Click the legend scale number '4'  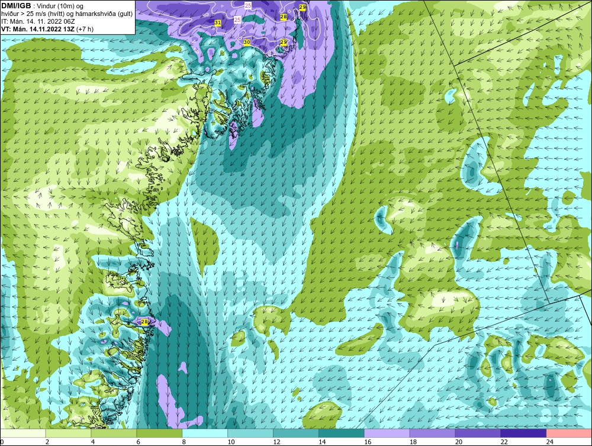coord(93,442)
